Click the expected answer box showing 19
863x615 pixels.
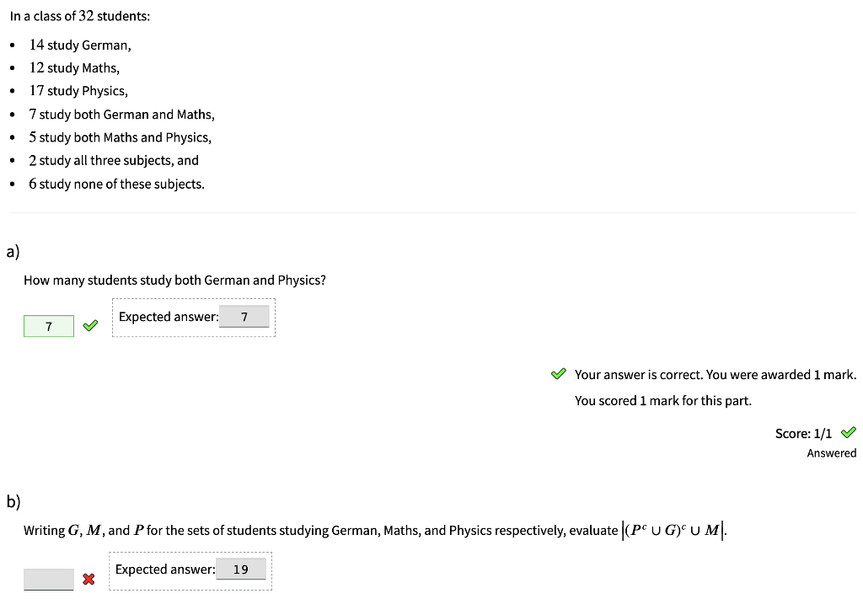[x=240, y=570]
